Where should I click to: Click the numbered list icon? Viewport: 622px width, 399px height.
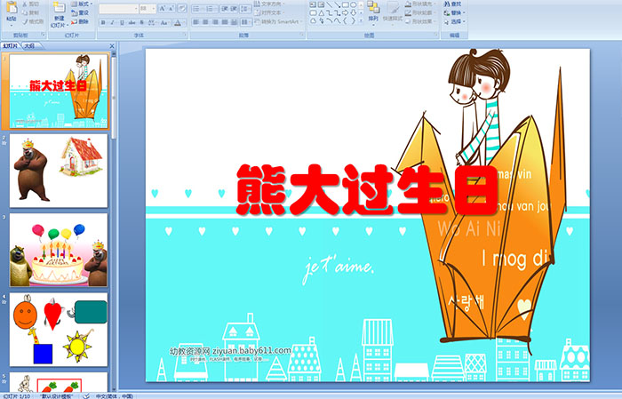click(x=210, y=8)
